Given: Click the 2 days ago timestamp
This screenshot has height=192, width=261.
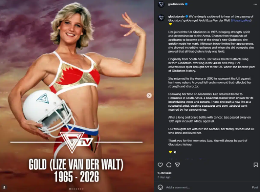Looking at the screenshot, I should tap(164, 178).
